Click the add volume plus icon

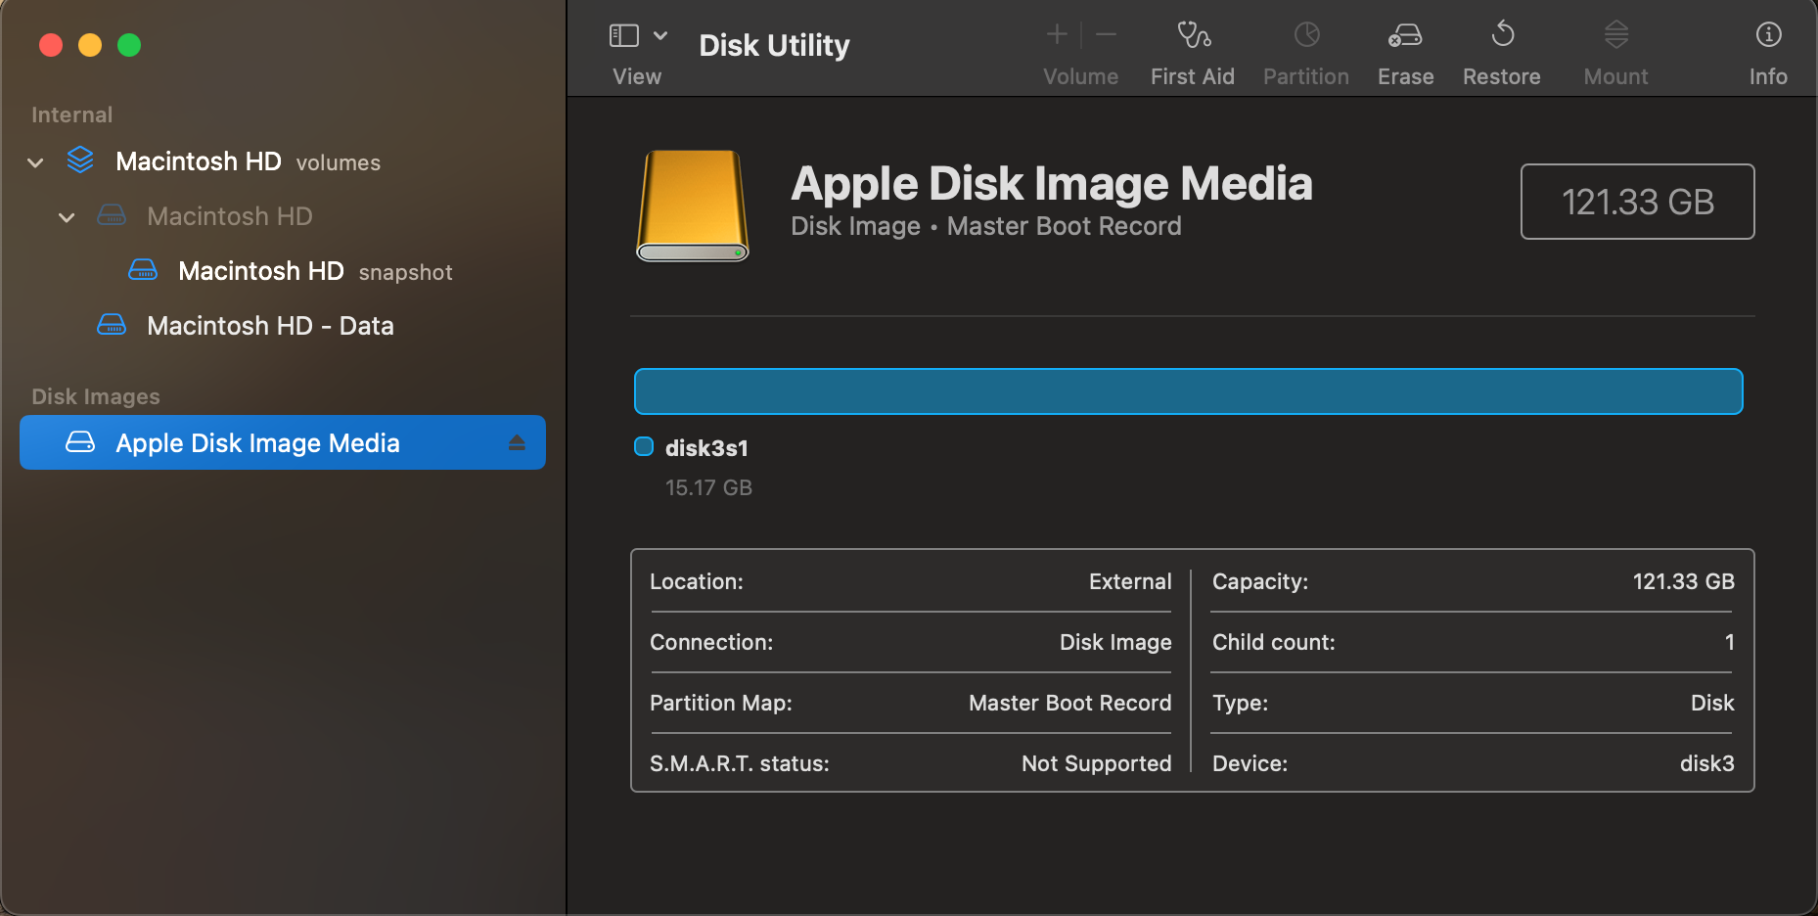tap(1057, 35)
